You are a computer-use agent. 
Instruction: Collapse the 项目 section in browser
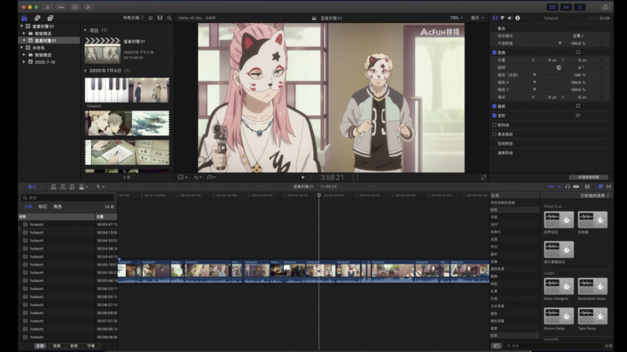click(x=85, y=30)
